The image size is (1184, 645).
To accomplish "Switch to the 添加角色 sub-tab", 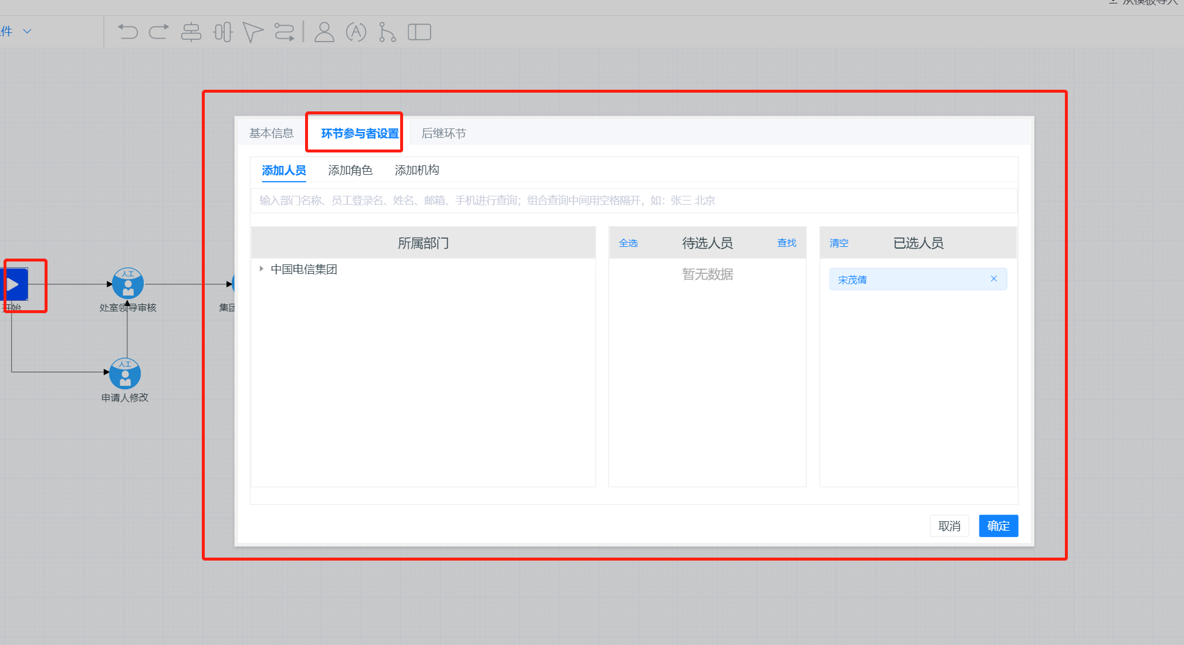I will tap(350, 170).
